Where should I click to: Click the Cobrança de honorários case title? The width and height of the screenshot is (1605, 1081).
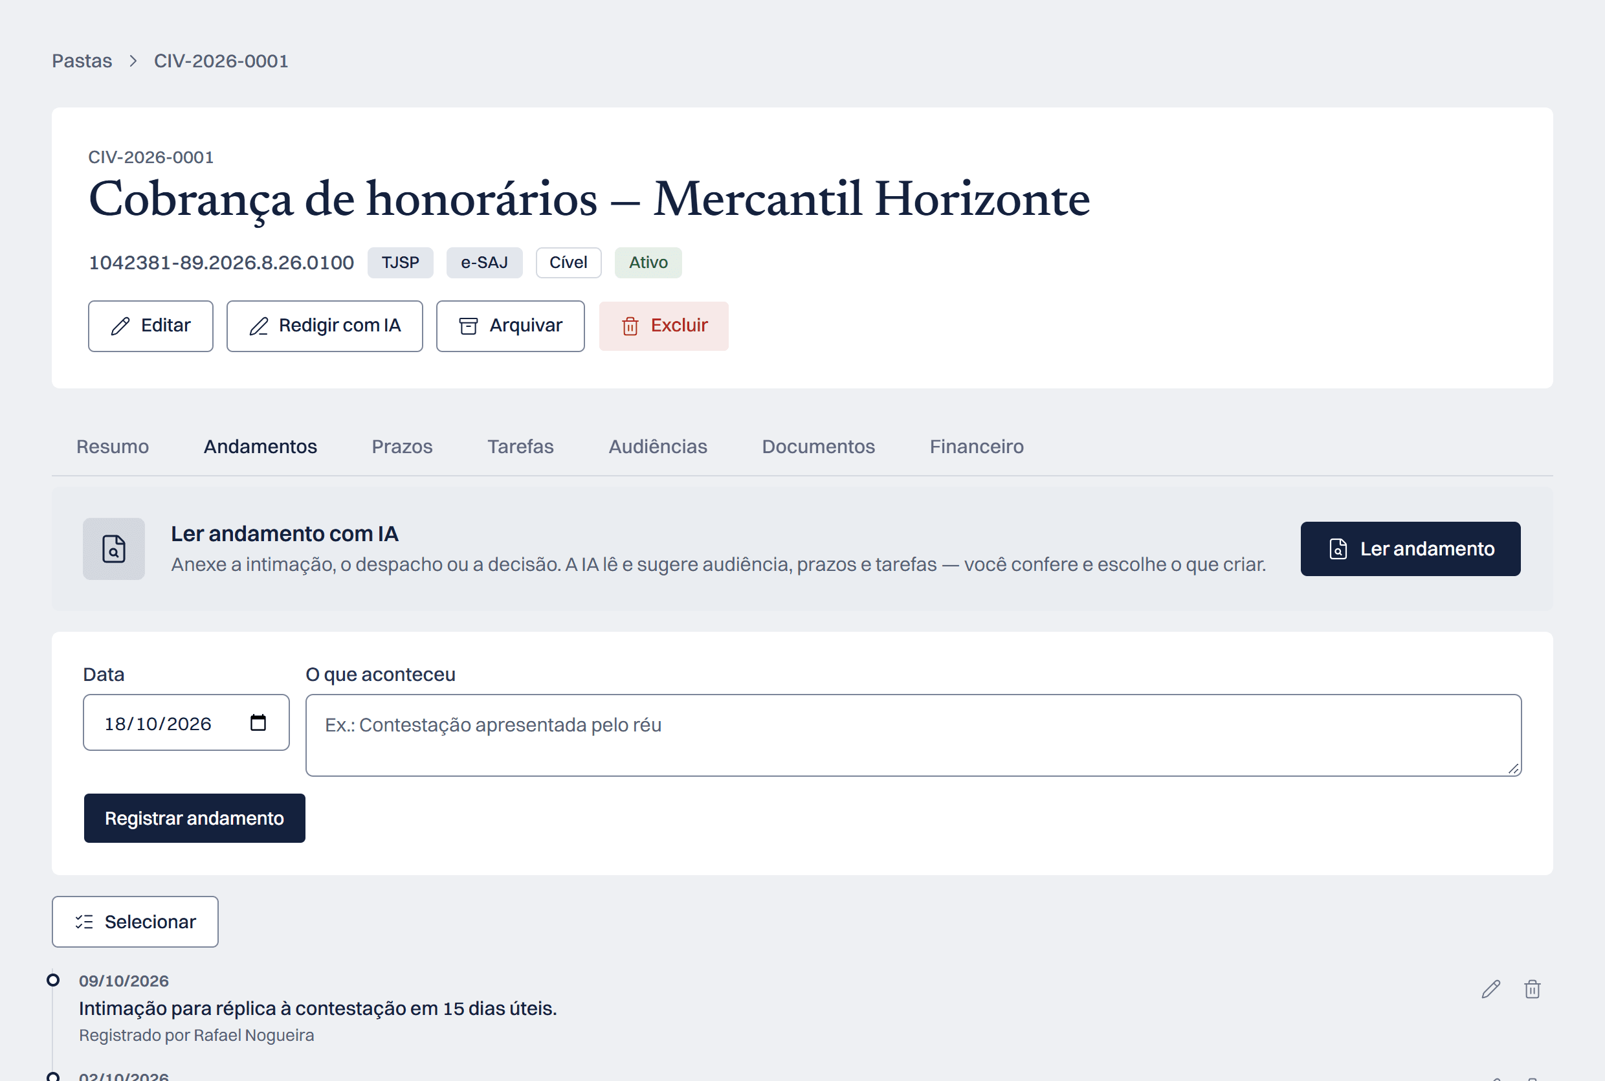(589, 199)
